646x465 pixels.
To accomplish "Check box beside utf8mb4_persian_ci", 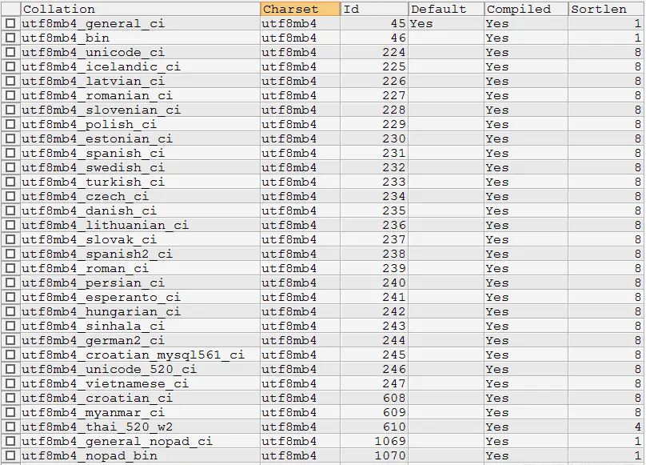I will coord(10,283).
